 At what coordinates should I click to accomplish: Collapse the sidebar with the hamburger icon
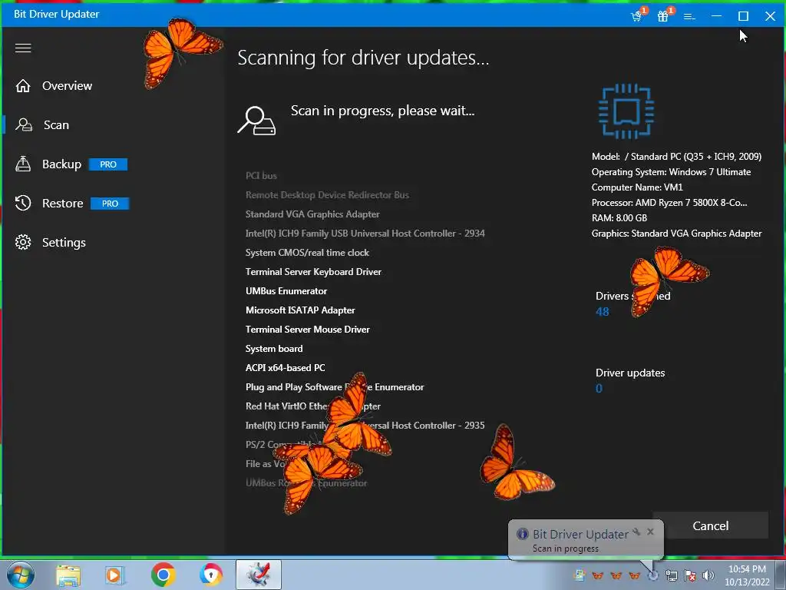point(23,48)
